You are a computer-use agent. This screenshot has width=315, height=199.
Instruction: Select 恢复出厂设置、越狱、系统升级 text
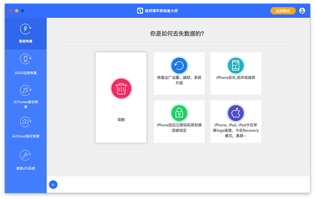pos(179,80)
